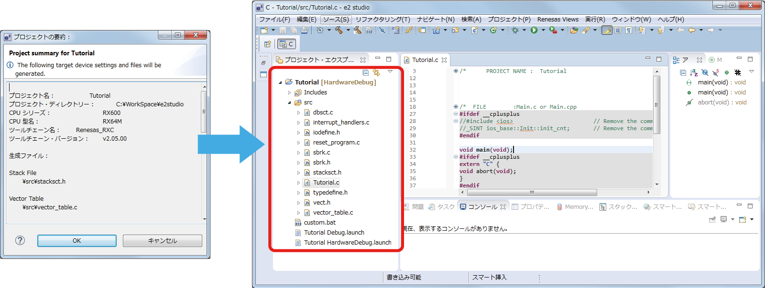Open the Build hammer dropdown arrow
This screenshot has height=288, width=765.
coord(348,30)
